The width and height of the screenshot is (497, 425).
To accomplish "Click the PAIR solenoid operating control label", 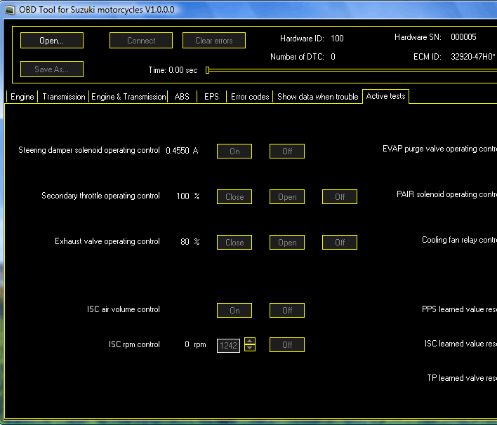I will tap(446, 194).
